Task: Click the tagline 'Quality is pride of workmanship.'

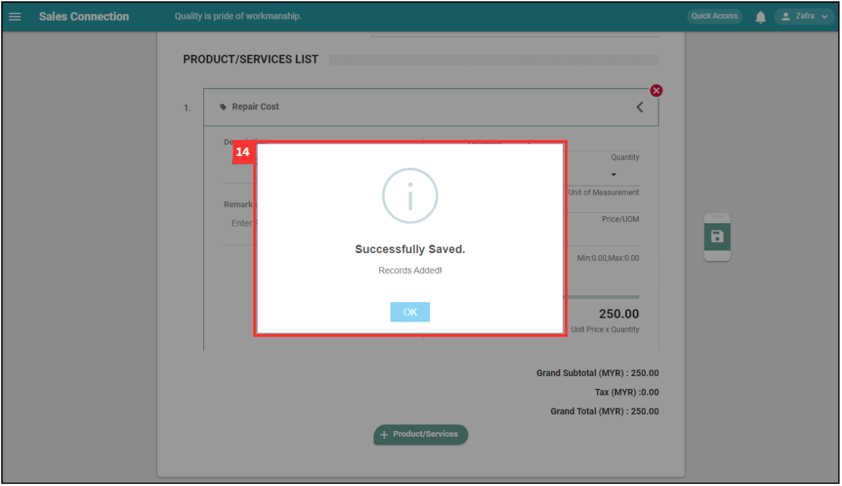Action: point(238,16)
